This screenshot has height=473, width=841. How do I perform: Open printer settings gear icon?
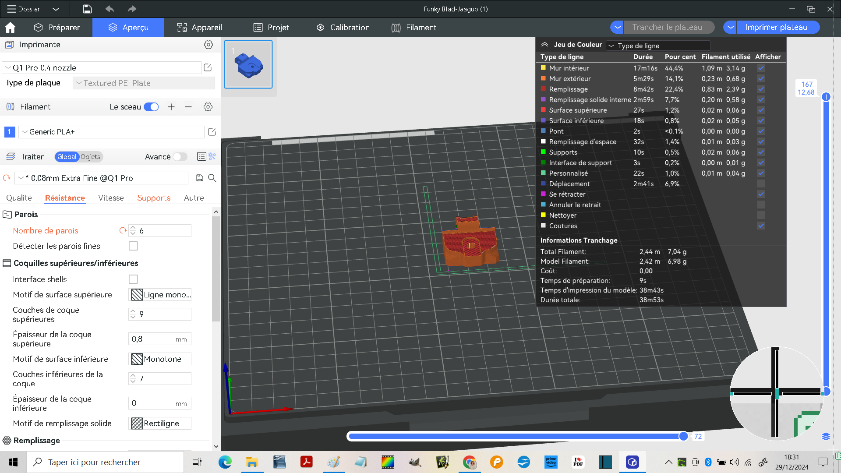[x=208, y=45]
